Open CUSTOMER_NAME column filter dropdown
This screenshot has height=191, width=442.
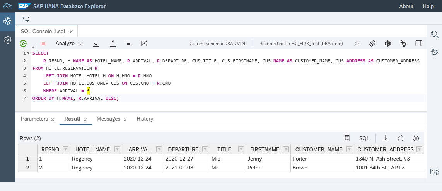pos(350,149)
